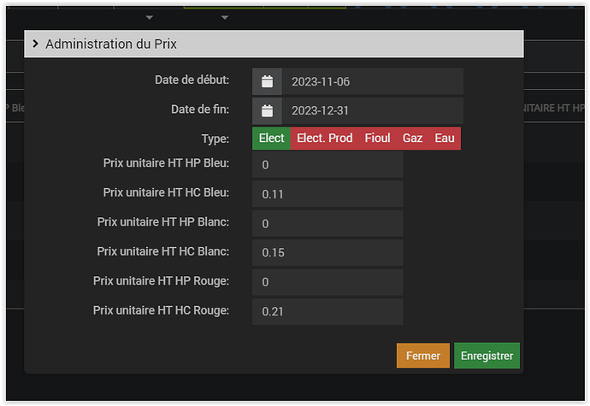Open the right dropdown arrow behind the dialog
Screen dimensions: 590x406
tap(224, 17)
